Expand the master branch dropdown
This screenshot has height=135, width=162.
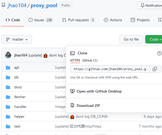(17, 39)
